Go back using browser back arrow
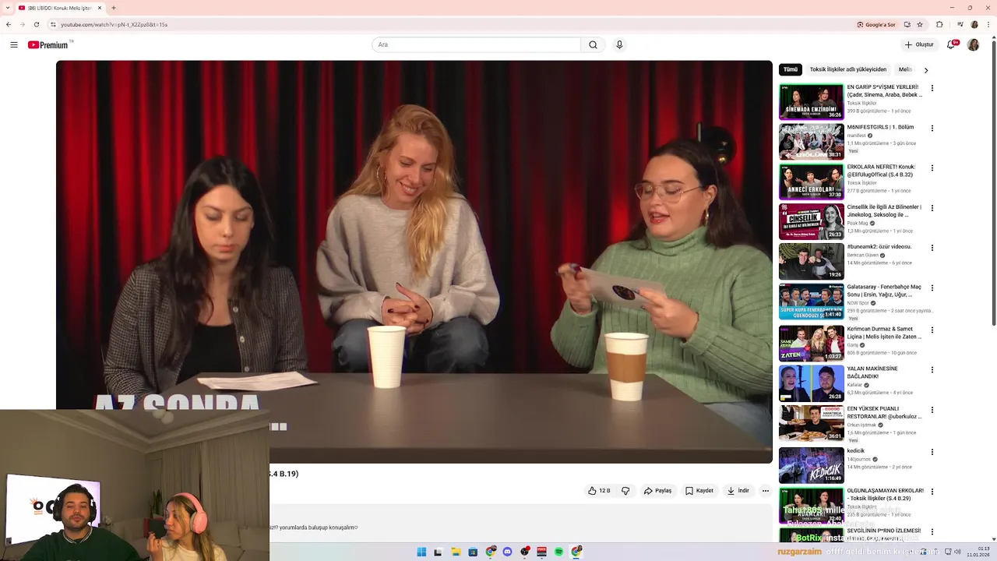Viewport: 997px width, 561px height. click(x=9, y=24)
